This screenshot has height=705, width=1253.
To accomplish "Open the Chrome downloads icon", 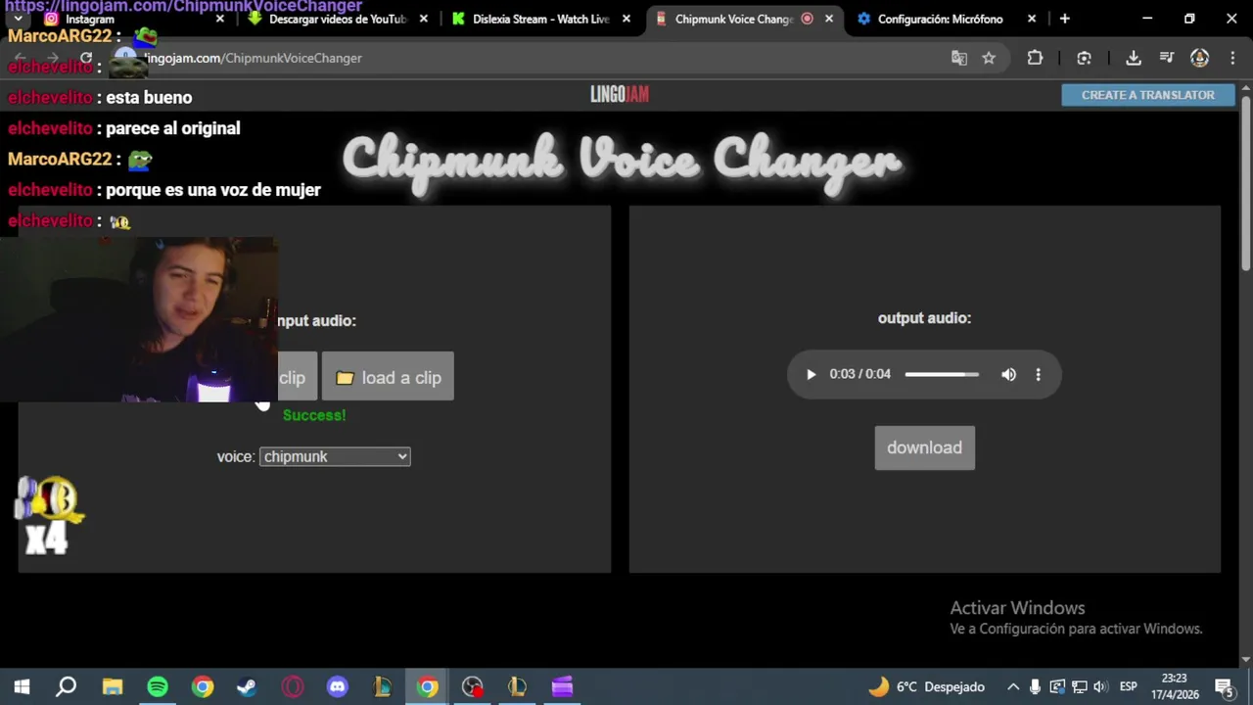I will [x=1134, y=58].
